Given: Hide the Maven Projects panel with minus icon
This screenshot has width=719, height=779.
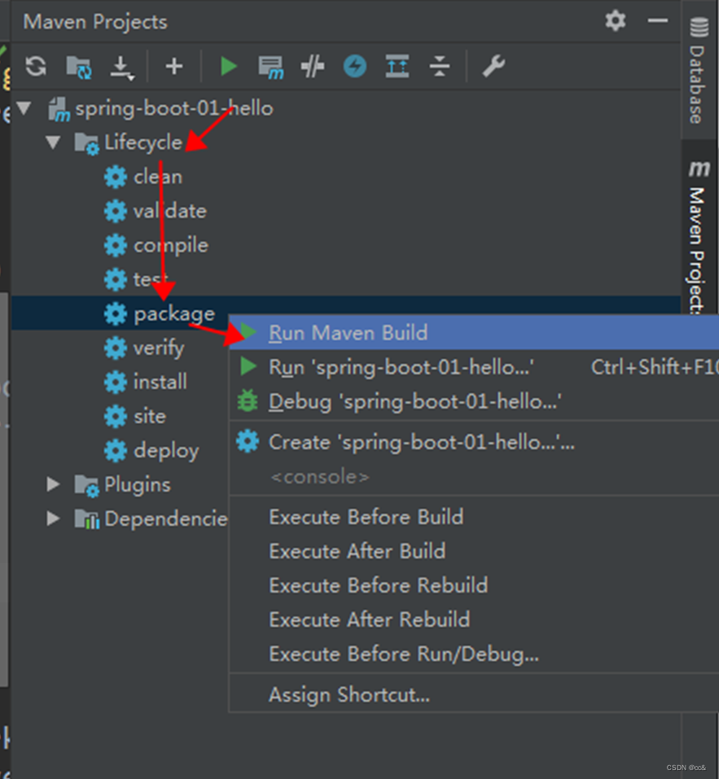Looking at the screenshot, I should click(x=657, y=21).
